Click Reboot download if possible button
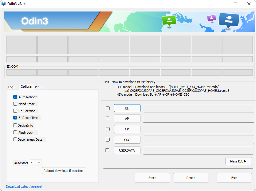This screenshot has width=256, height=191. tap(63, 171)
